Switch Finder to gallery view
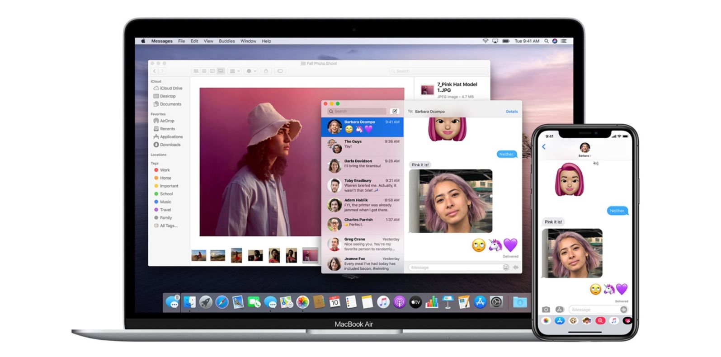Screen dimensions: 721x357 click(x=221, y=71)
